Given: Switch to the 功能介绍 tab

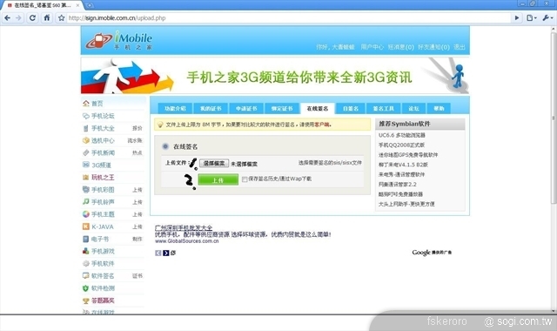Looking at the screenshot, I should point(175,108).
